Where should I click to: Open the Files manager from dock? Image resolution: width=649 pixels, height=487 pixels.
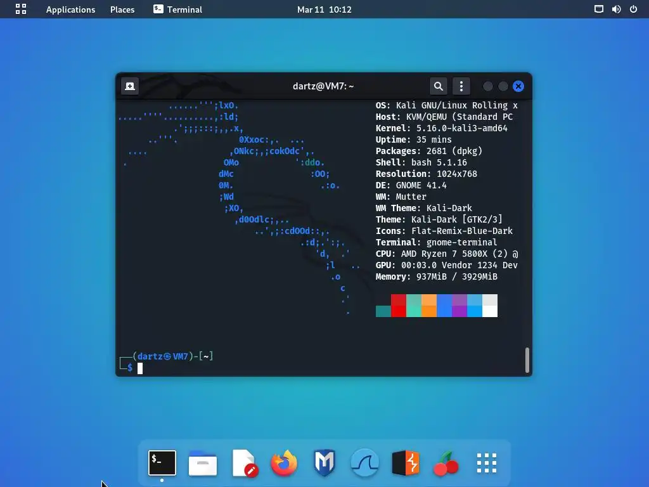(x=202, y=462)
